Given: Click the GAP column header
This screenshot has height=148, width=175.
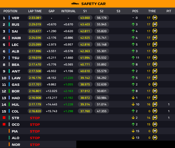Looking at the screenshot, I should [52, 11].
